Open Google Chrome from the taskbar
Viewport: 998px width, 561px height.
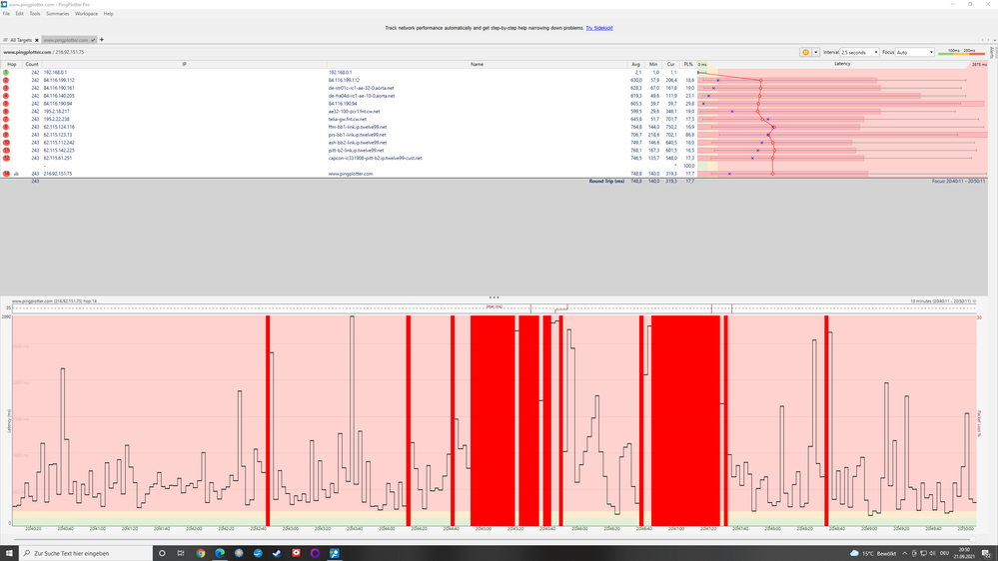click(x=201, y=553)
